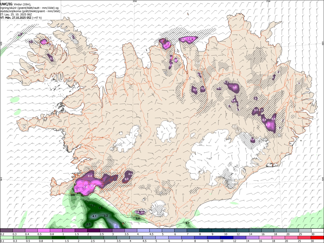Click the white '0.7' snow value in the east

268,125
